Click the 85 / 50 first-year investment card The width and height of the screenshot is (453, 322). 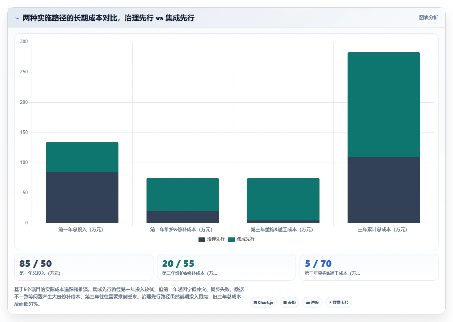84,267
